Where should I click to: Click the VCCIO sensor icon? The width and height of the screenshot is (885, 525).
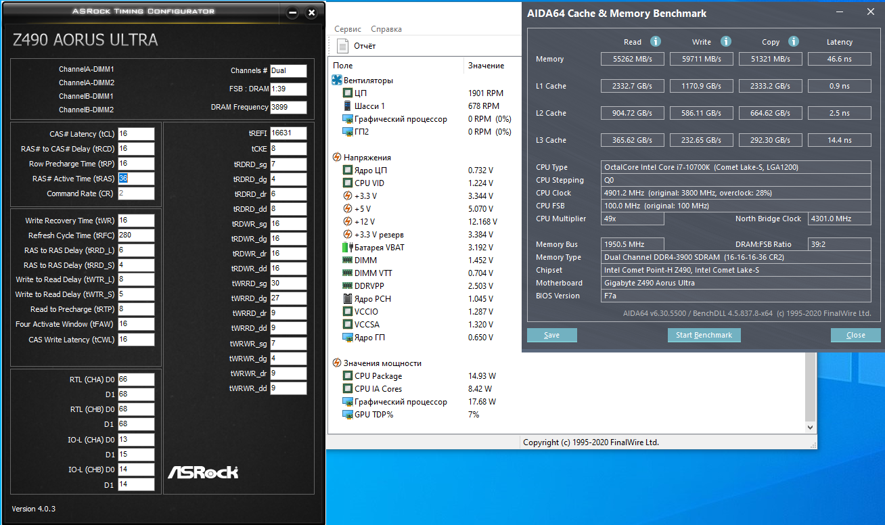pos(348,311)
